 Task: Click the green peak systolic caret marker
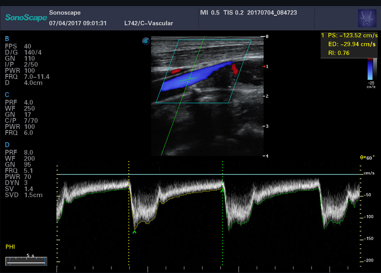[134, 232]
